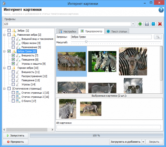Check the Зебра [1] checkbox
166x147 pixels.
click(x=9, y=31)
